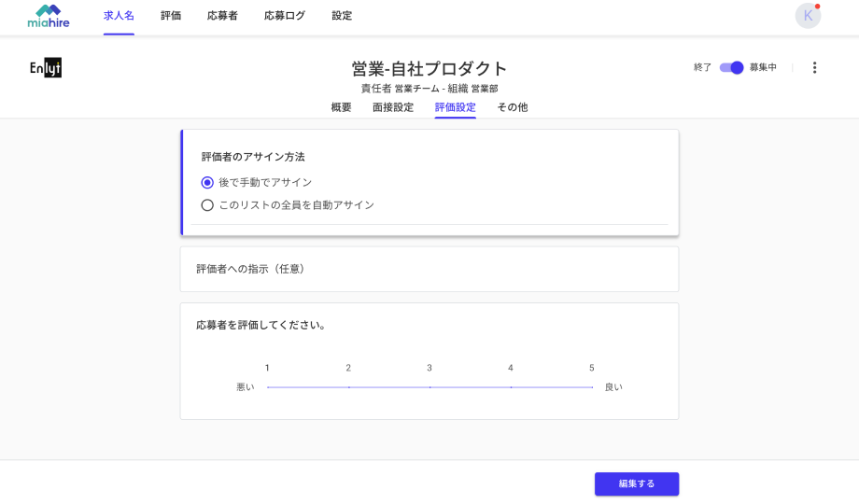Open the 設定 navigation item
The width and height of the screenshot is (859, 504).
pos(342,16)
